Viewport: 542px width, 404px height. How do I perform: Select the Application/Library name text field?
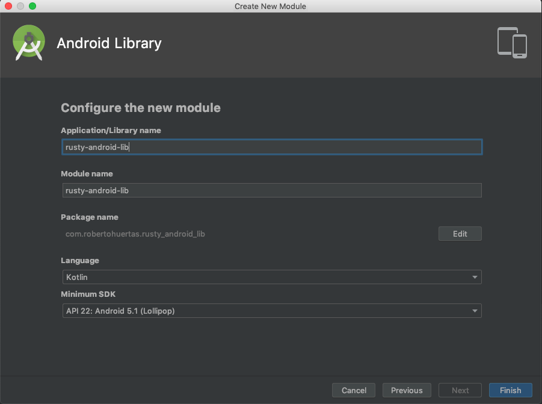tap(271, 147)
